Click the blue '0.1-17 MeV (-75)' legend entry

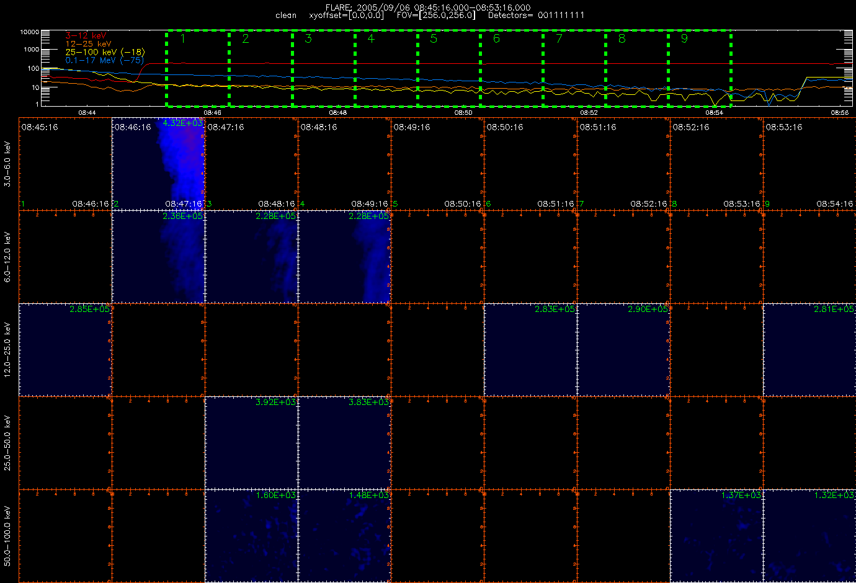point(105,60)
